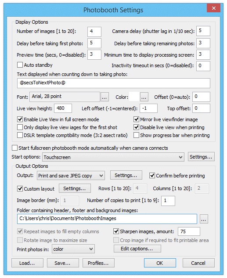This screenshot has height=278, width=227.
Task: Open Settings next to Output dropdown
Action: tap(126, 175)
